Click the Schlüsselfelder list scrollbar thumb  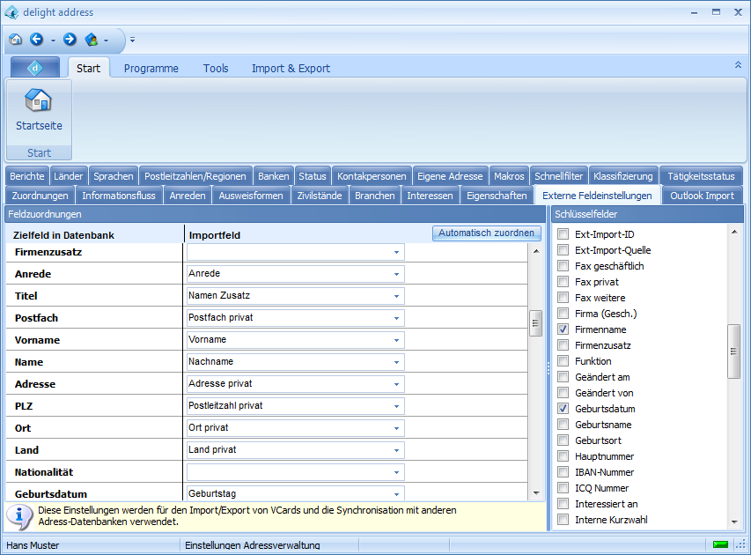point(733,351)
